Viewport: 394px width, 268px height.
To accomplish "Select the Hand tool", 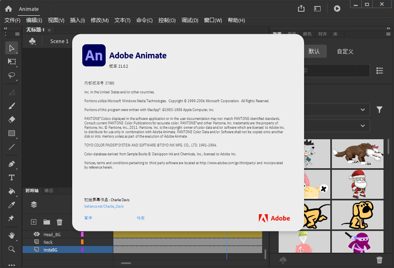I will coord(12,235).
